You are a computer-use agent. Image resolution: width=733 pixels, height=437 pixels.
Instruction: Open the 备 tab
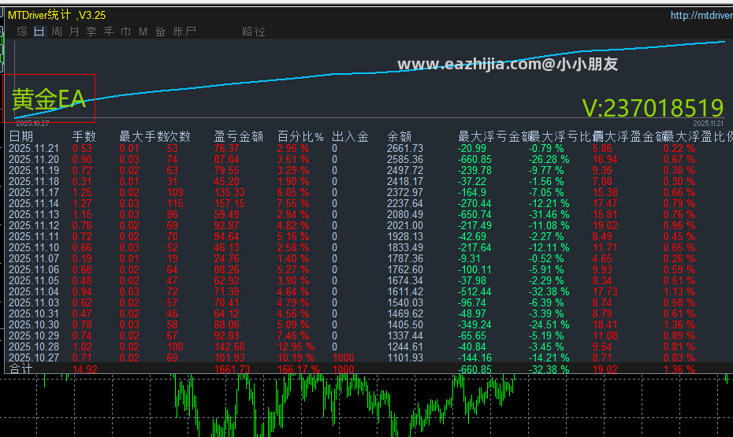160,31
